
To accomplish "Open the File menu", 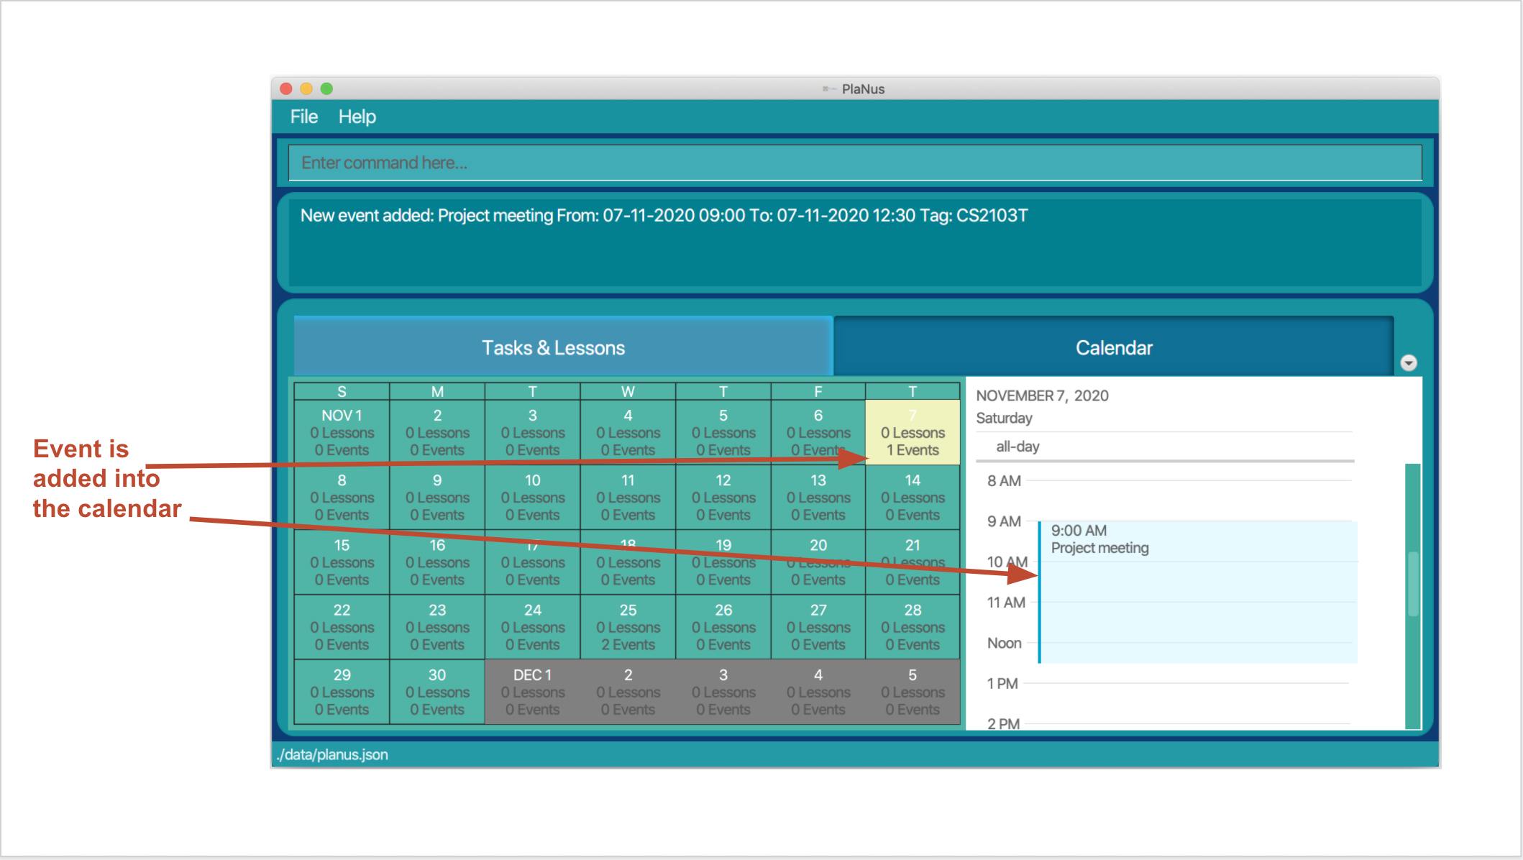I will (303, 116).
